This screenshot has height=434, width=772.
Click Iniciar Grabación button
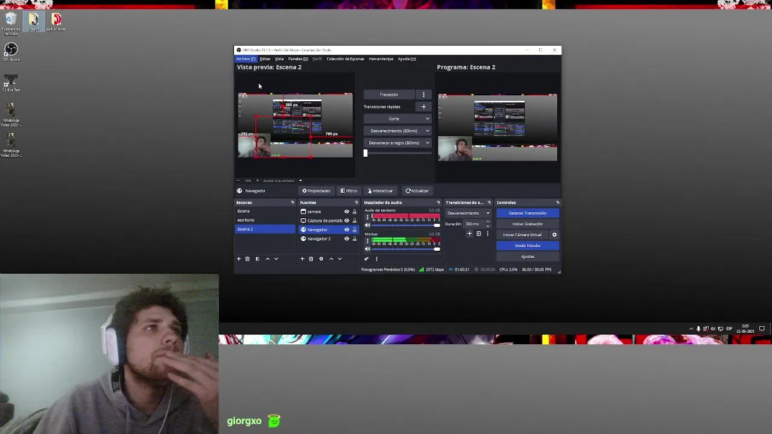tap(528, 224)
